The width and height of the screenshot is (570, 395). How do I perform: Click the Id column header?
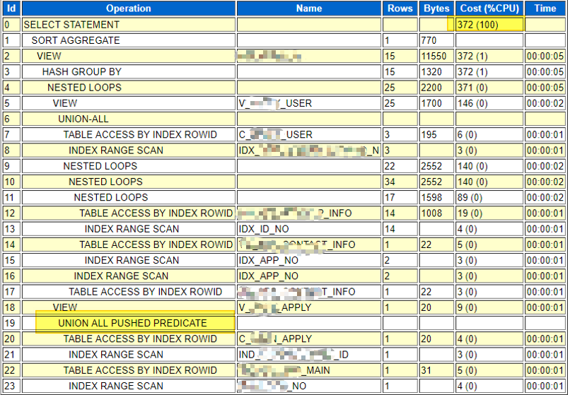(x=11, y=8)
